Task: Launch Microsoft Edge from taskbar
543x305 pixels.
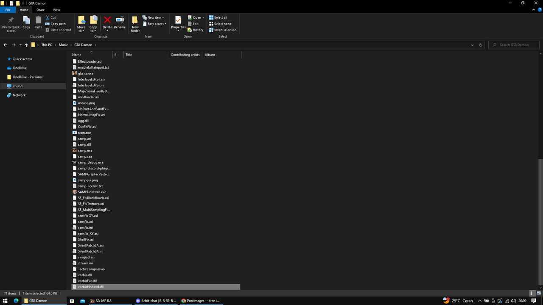Action: pos(16,301)
